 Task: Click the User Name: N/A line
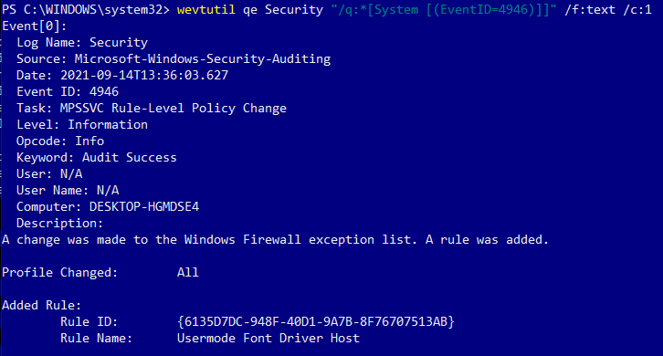(68, 190)
